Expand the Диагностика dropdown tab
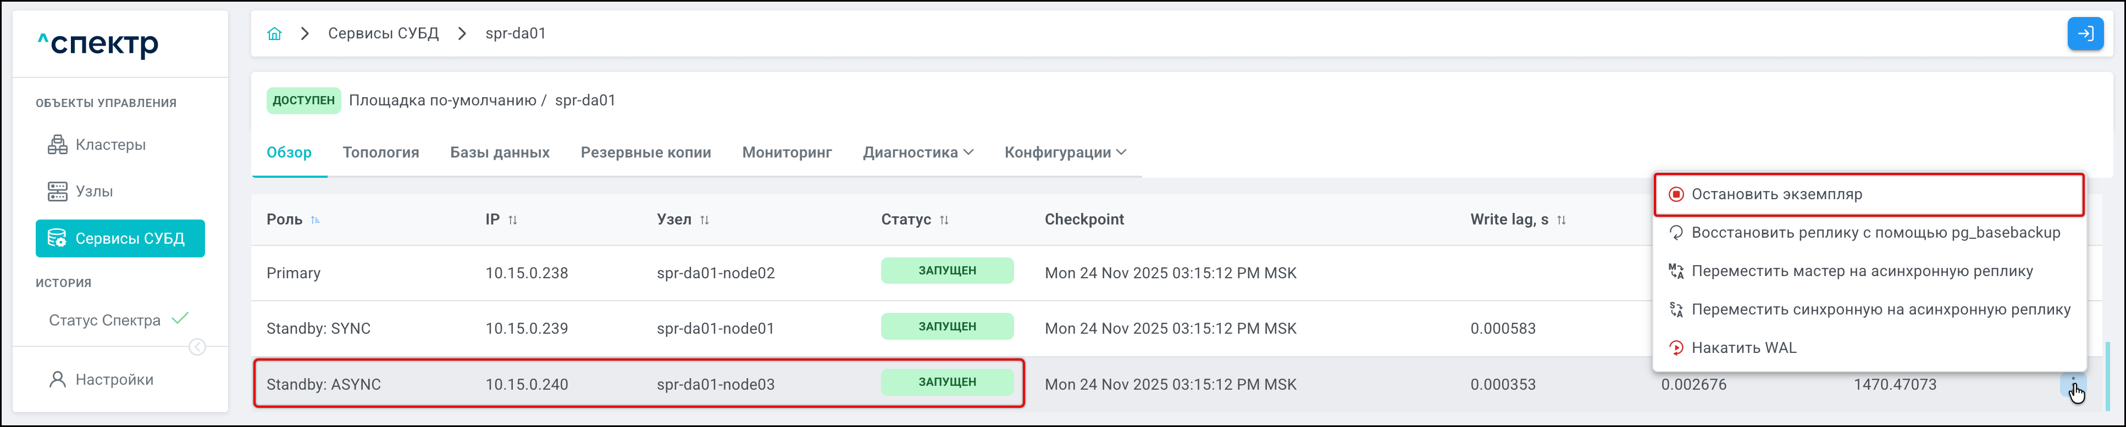This screenshot has height=427, width=2126. [918, 153]
